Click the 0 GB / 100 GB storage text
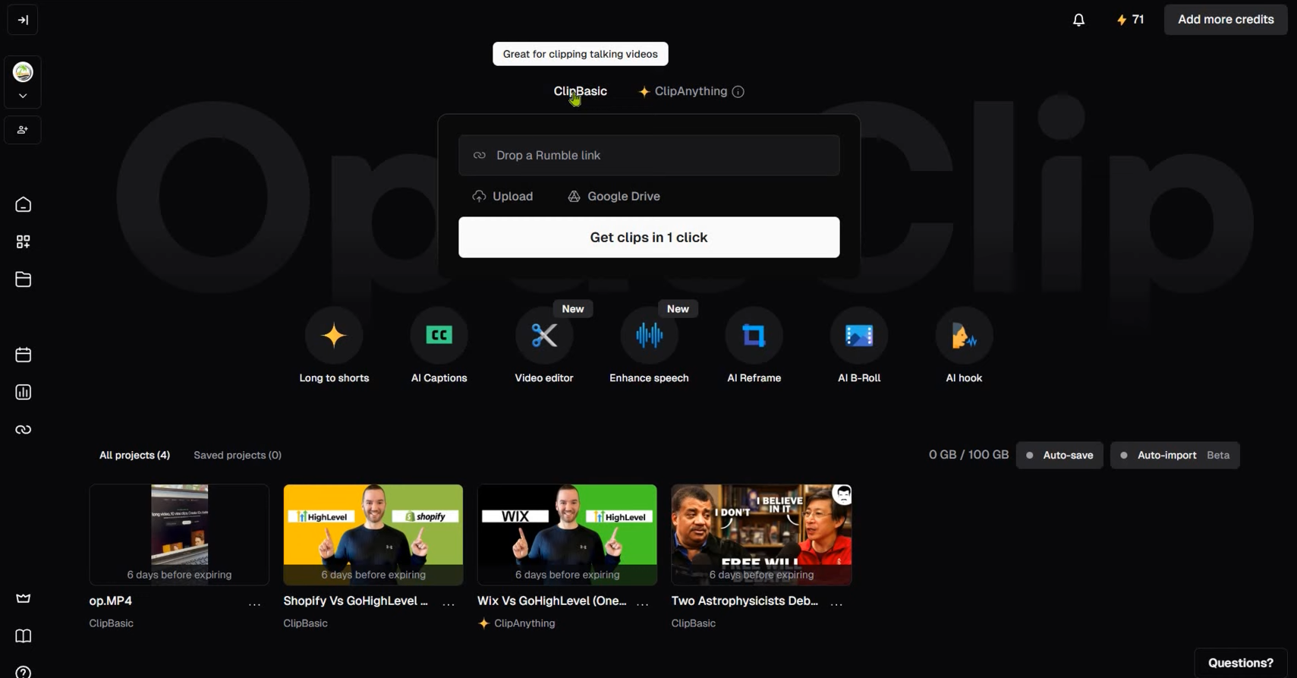The width and height of the screenshot is (1297, 678). [968, 455]
